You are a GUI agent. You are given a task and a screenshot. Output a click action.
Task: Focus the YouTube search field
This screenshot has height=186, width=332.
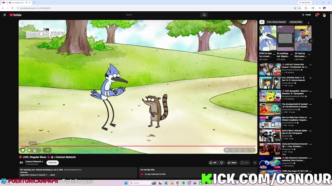(x=162, y=15)
